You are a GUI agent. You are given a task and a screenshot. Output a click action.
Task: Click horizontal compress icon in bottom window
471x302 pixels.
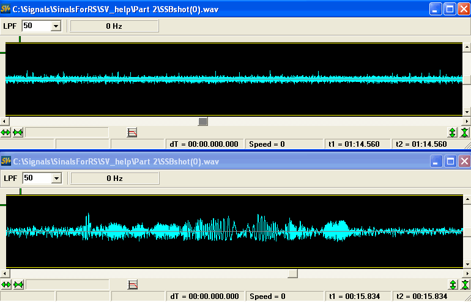(18, 285)
